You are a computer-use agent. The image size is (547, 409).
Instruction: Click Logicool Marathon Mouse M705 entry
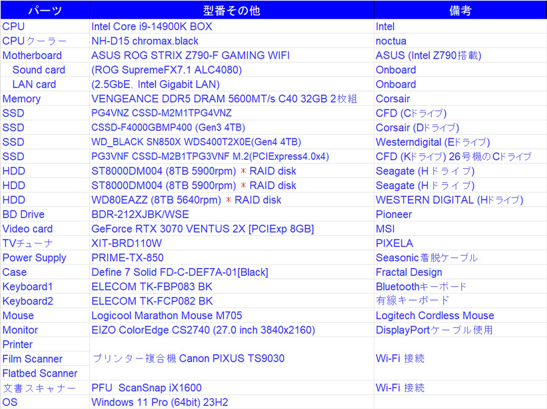point(167,315)
